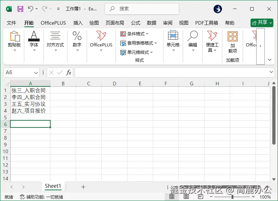Select cell containing 赵六_项目报价
Viewport: 278px width, 201px height.
30,111
